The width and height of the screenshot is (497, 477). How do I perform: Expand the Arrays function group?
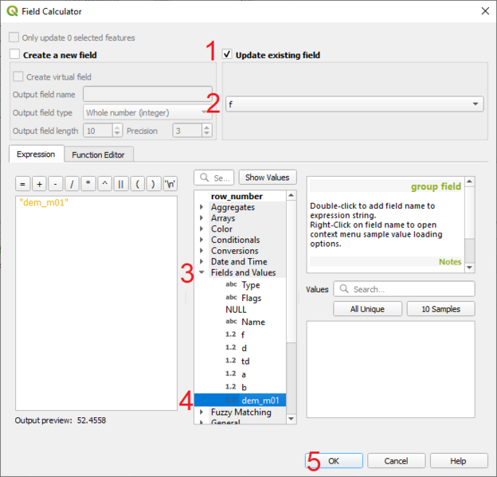202,217
